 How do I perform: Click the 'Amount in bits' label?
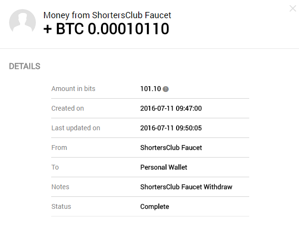73,89
